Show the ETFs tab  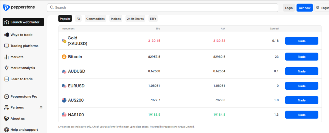[x=153, y=19]
